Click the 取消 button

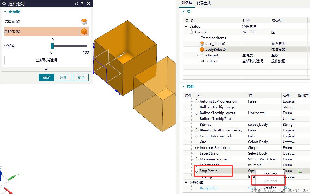81,77
